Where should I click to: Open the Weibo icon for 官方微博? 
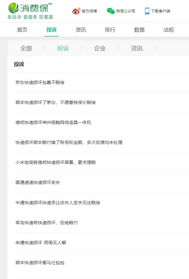76,11
